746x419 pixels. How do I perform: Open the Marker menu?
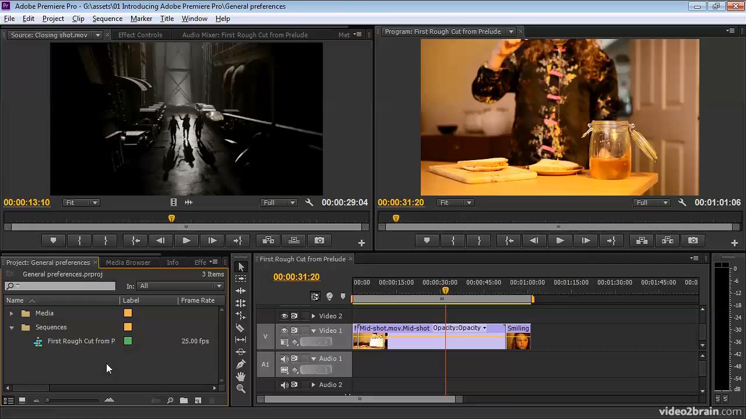click(141, 19)
